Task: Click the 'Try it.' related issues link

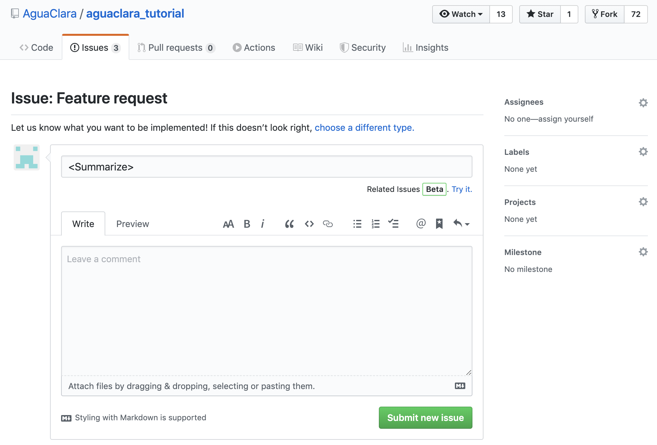Action: (462, 189)
